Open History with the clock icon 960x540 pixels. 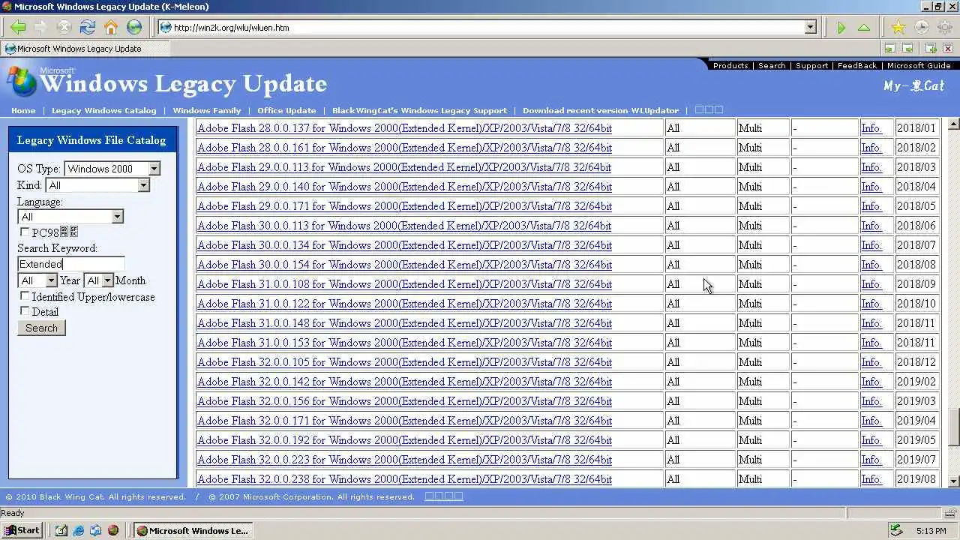921,28
